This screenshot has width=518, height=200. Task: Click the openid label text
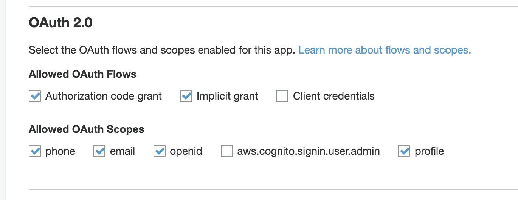186,151
